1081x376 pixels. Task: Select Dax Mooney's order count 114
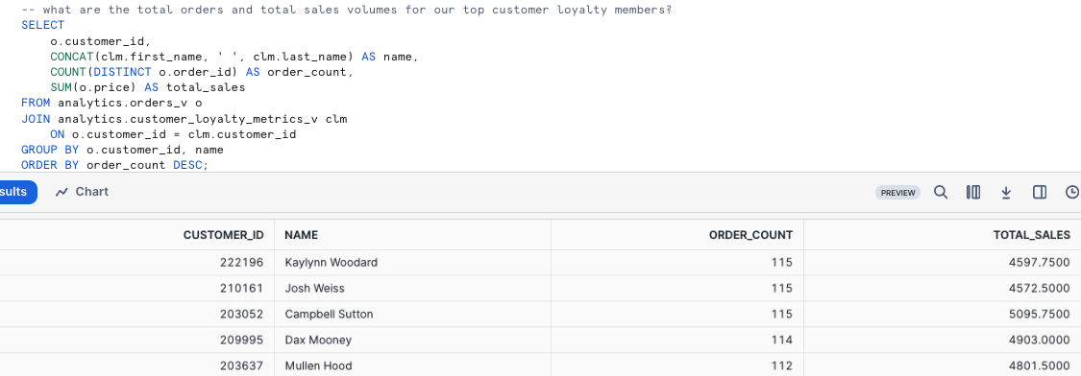pyautogui.click(x=677, y=340)
